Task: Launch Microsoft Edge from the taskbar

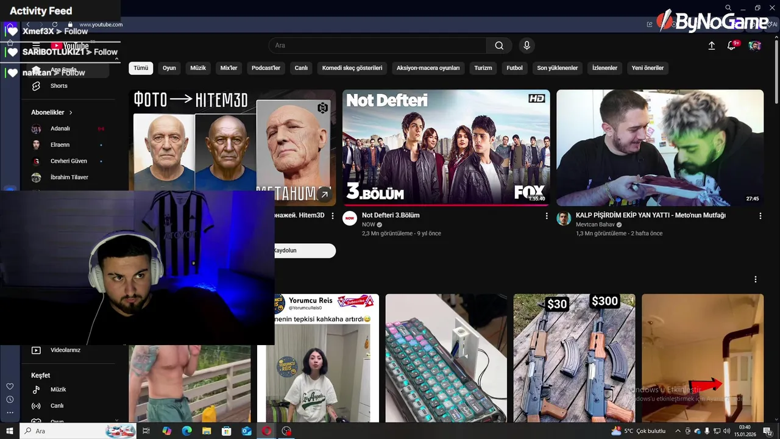Action: point(186,431)
